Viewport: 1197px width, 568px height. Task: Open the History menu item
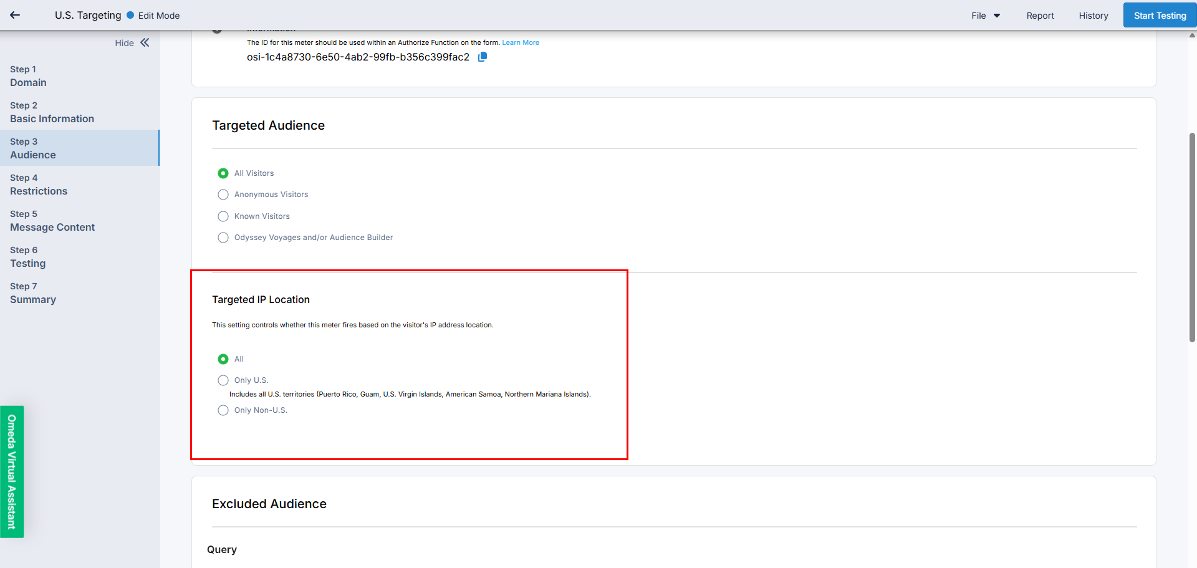tap(1094, 16)
